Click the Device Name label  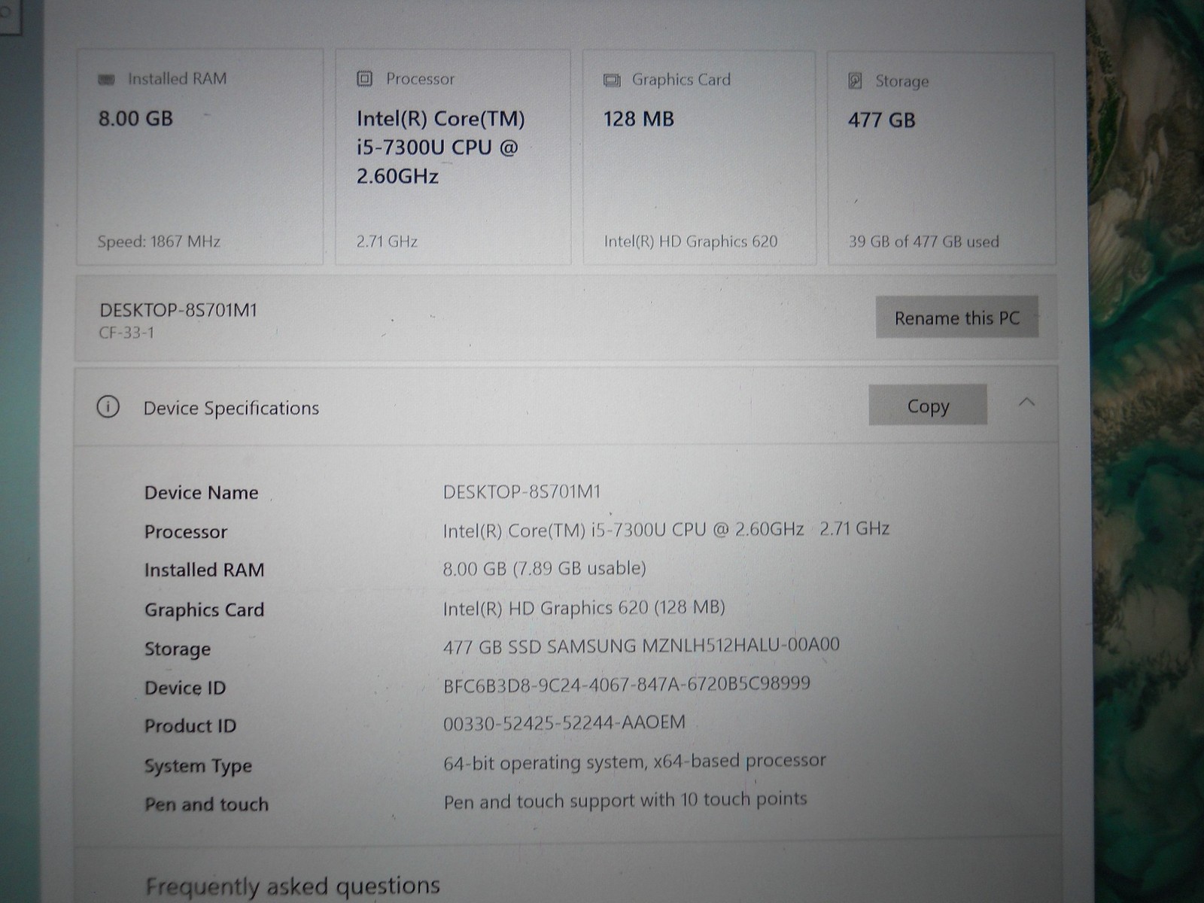click(201, 493)
